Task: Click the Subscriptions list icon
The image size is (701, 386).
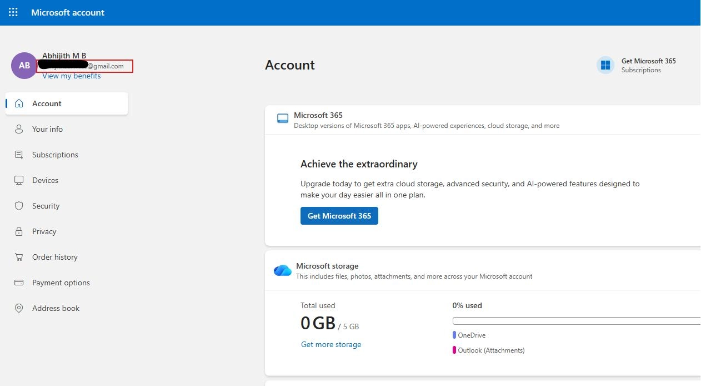Action: click(x=19, y=155)
